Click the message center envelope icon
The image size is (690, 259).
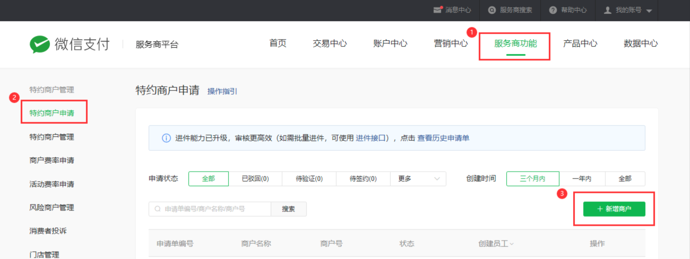pos(438,10)
